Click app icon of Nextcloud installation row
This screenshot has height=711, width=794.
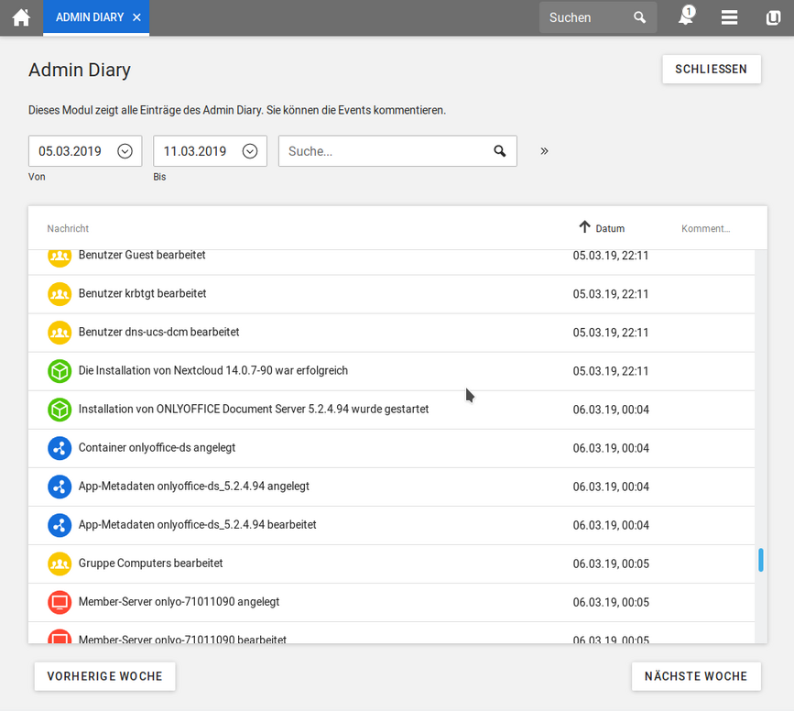point(60,371)
